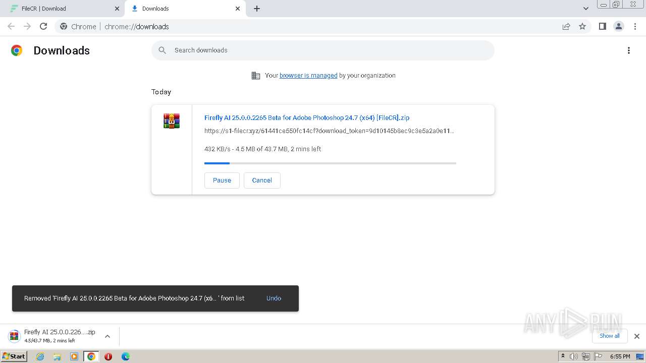The height and width of the screenshot is (363, 646).
Task: Click the s1-filecr.xyz download URL
Action: 329,131
